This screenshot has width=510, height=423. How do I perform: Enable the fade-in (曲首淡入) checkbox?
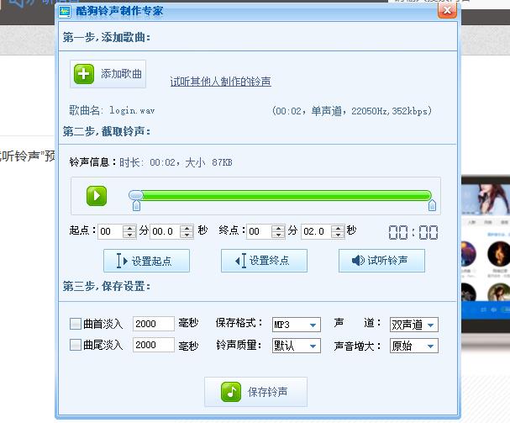(x=76, y=324)
